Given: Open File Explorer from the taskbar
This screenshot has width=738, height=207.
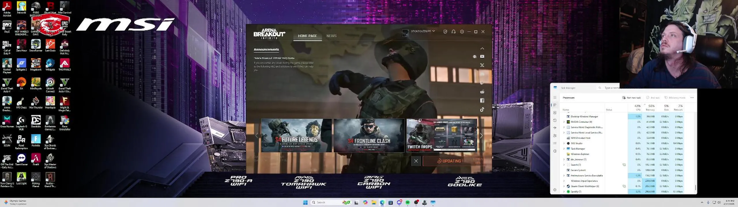Looking at the screenshot, I should 374,202.
